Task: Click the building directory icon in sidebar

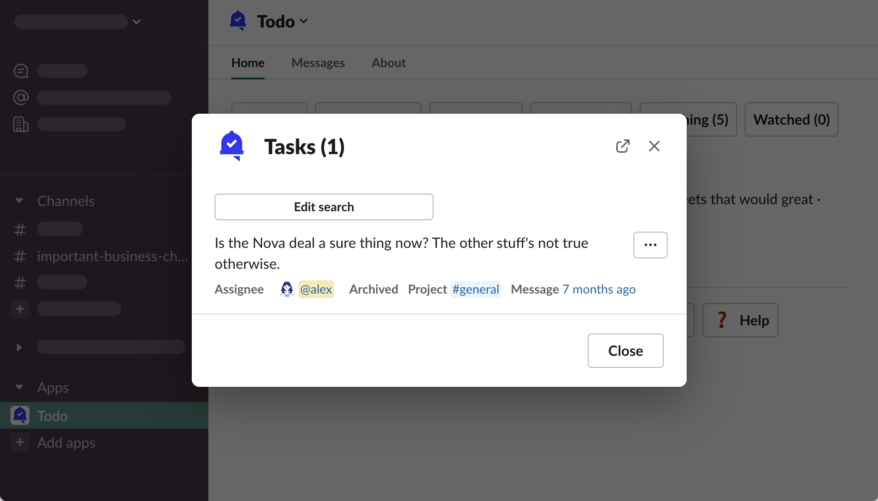Action: [x=21, y=124]
